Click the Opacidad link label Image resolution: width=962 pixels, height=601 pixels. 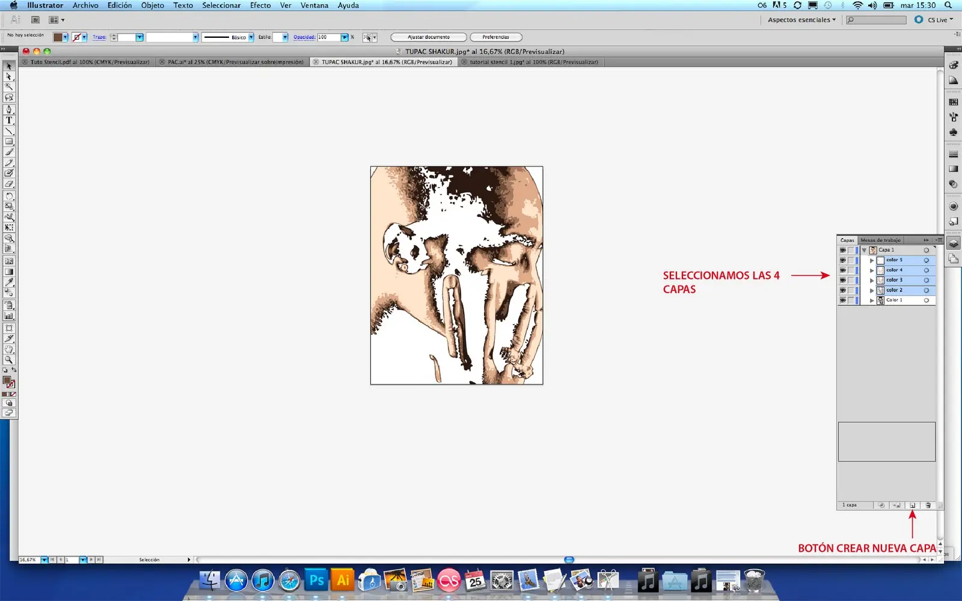pos(304,37)
